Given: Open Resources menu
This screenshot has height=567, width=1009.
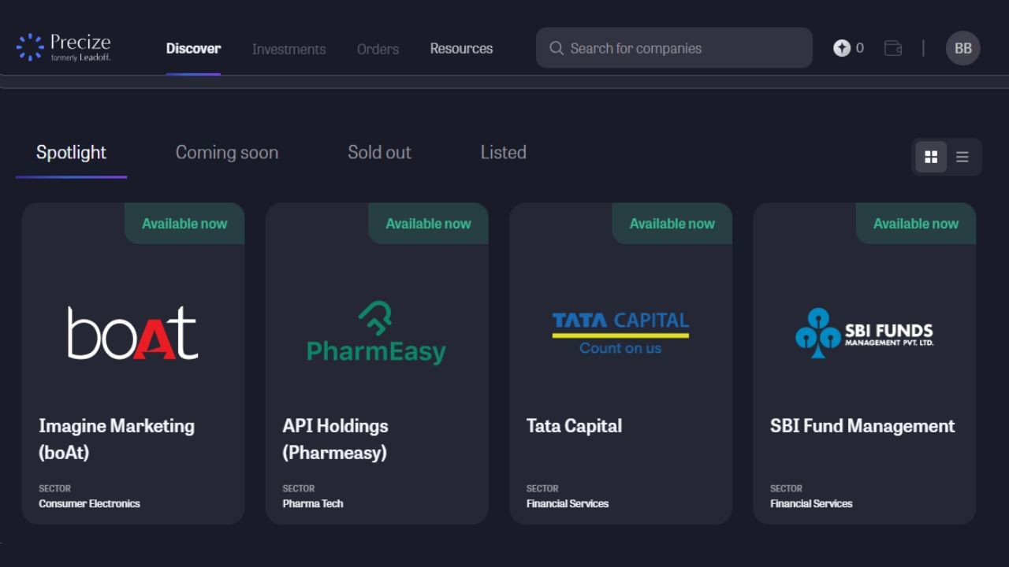Looking at the screenshot, I should click(x=461, y=49).
